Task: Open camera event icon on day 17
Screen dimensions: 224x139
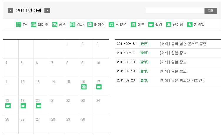Action: pyautogui.click(x=99, y=87)
